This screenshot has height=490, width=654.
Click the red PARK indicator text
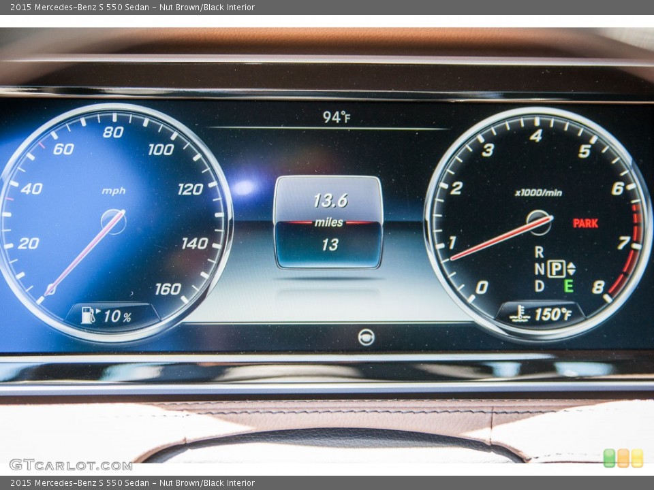(x=585, y=223)
